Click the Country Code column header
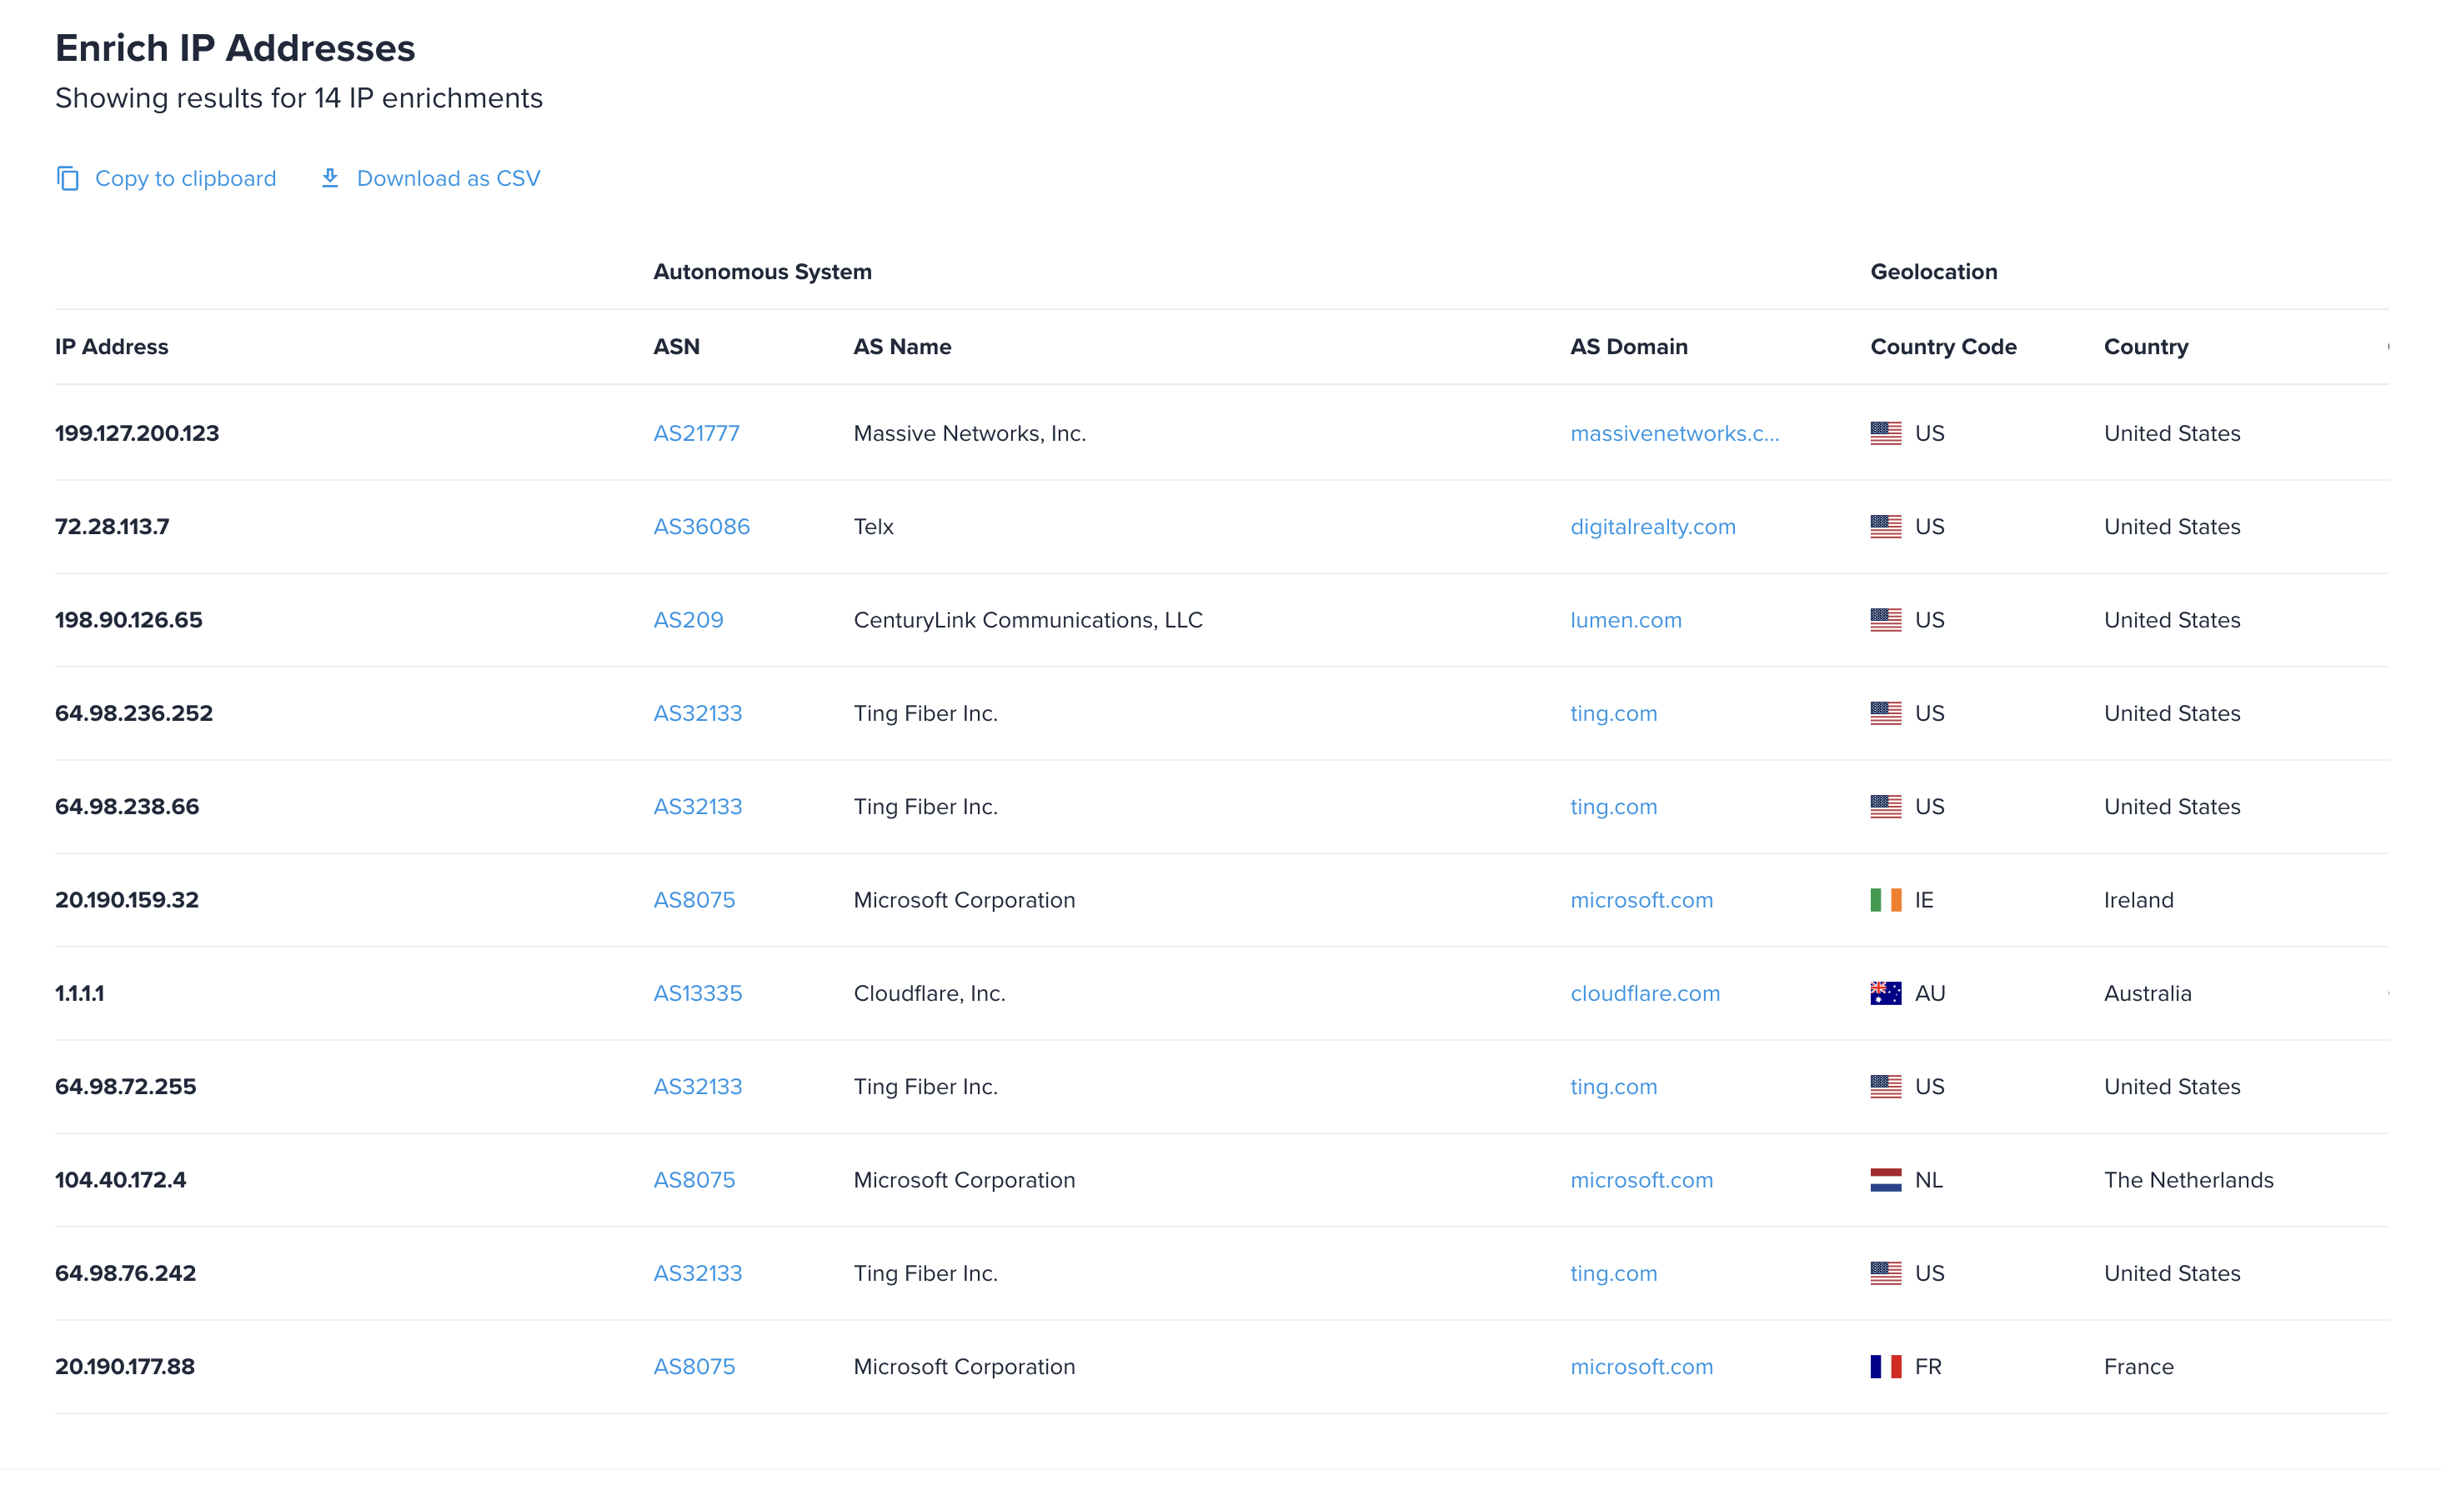 click(1942, 347)
